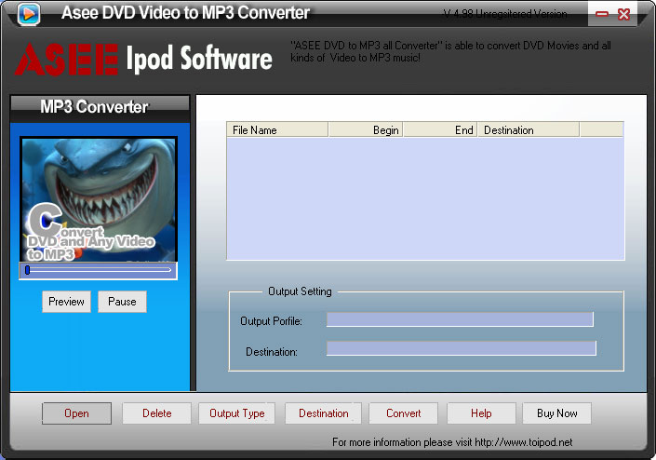Click the Destination column header in file list
The image size is (656, 460).
[x=528, y=130]
